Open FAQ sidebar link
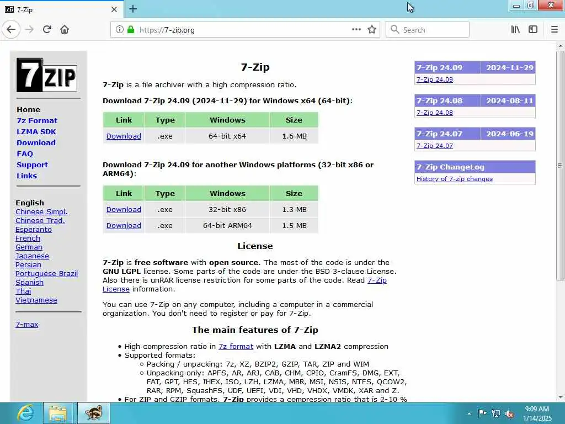Screen dimensions: 565x424 [24, 154]
